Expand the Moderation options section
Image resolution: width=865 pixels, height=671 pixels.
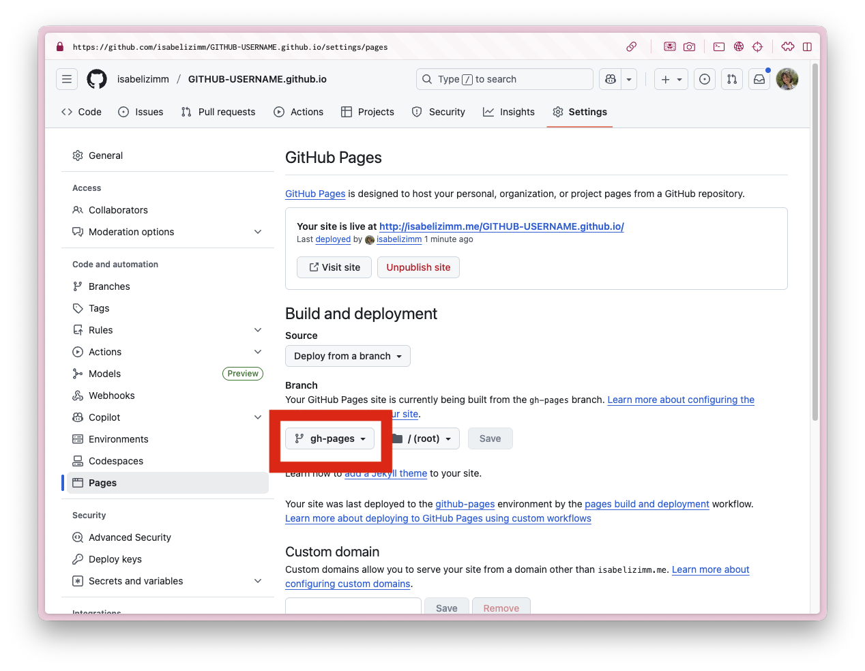click(258, 232)
